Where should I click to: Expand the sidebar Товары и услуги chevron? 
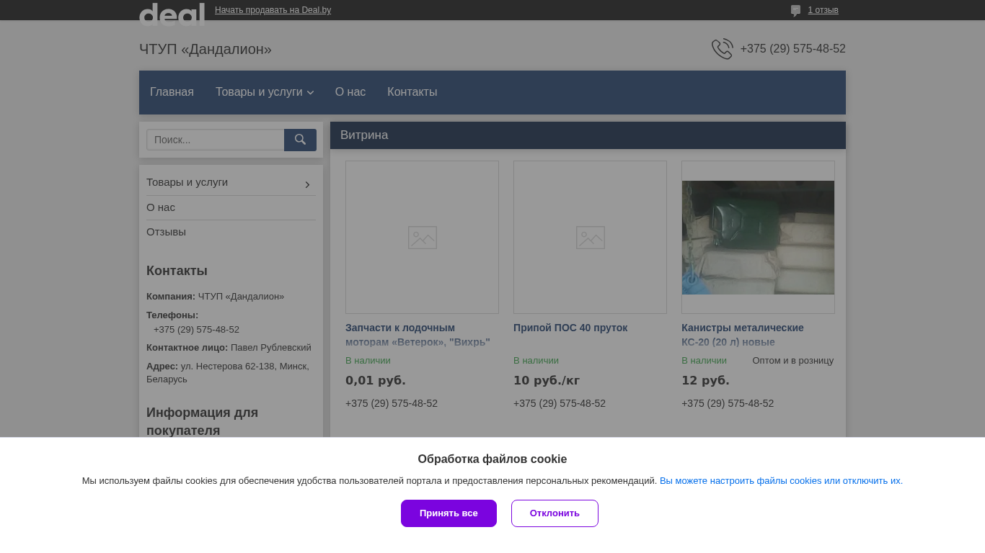(x=307, y=185)
